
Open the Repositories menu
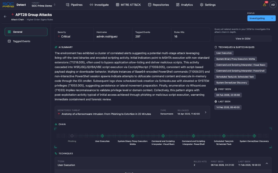tap(159, 5)
